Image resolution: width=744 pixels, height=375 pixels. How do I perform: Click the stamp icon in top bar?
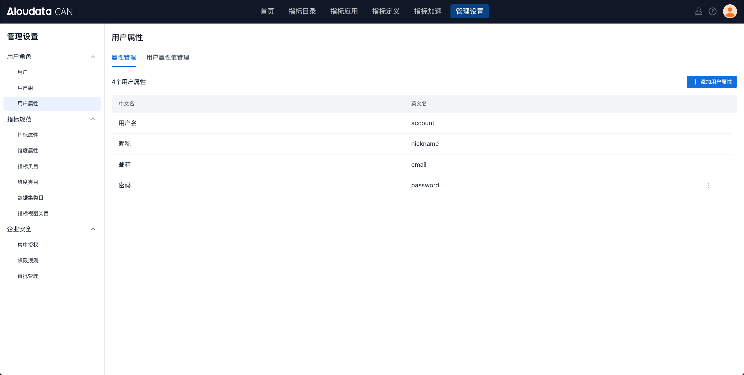pos(698,11)
